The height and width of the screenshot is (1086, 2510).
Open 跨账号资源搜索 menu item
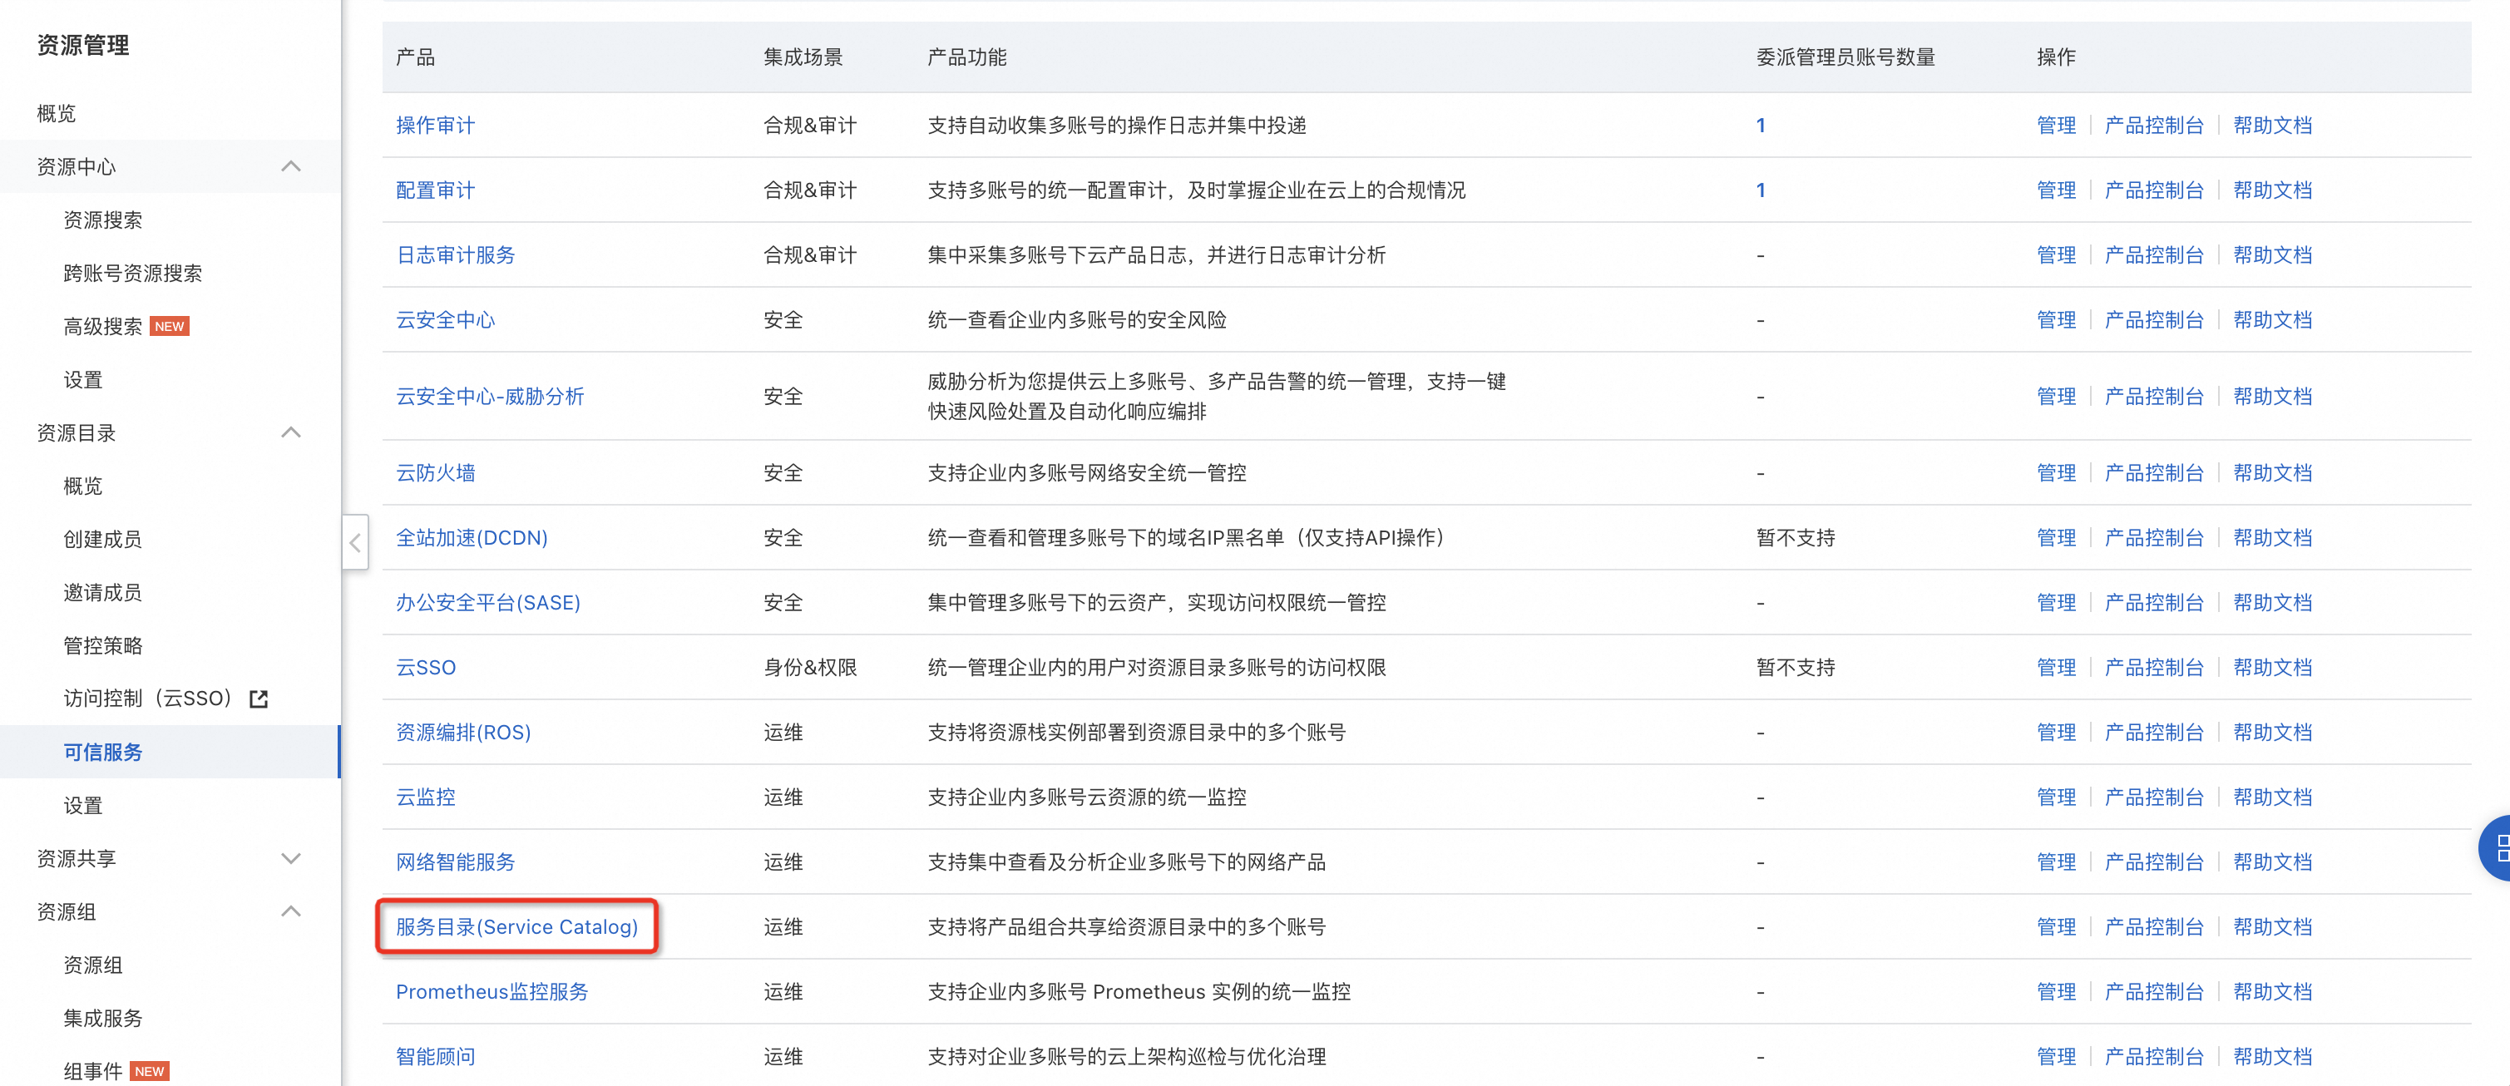(132, 273)
